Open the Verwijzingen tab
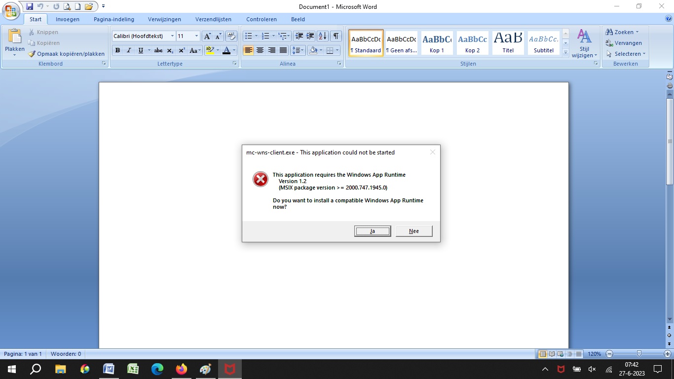The height and width of the screenshot is (379, 674). click(x=164, y=19)
